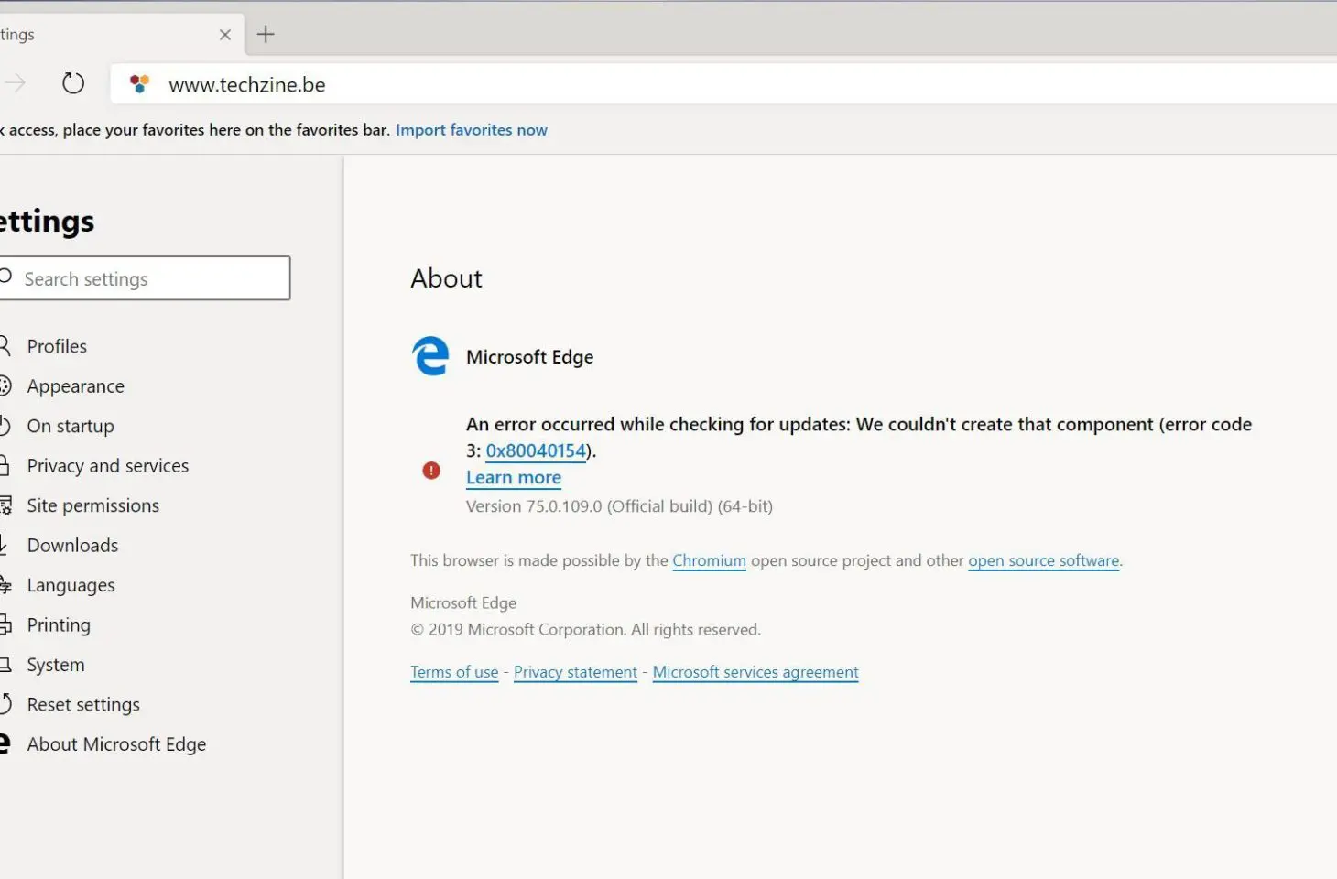Click the On startup rocket icon
1337x879 pixels.
tap(4, 426)
